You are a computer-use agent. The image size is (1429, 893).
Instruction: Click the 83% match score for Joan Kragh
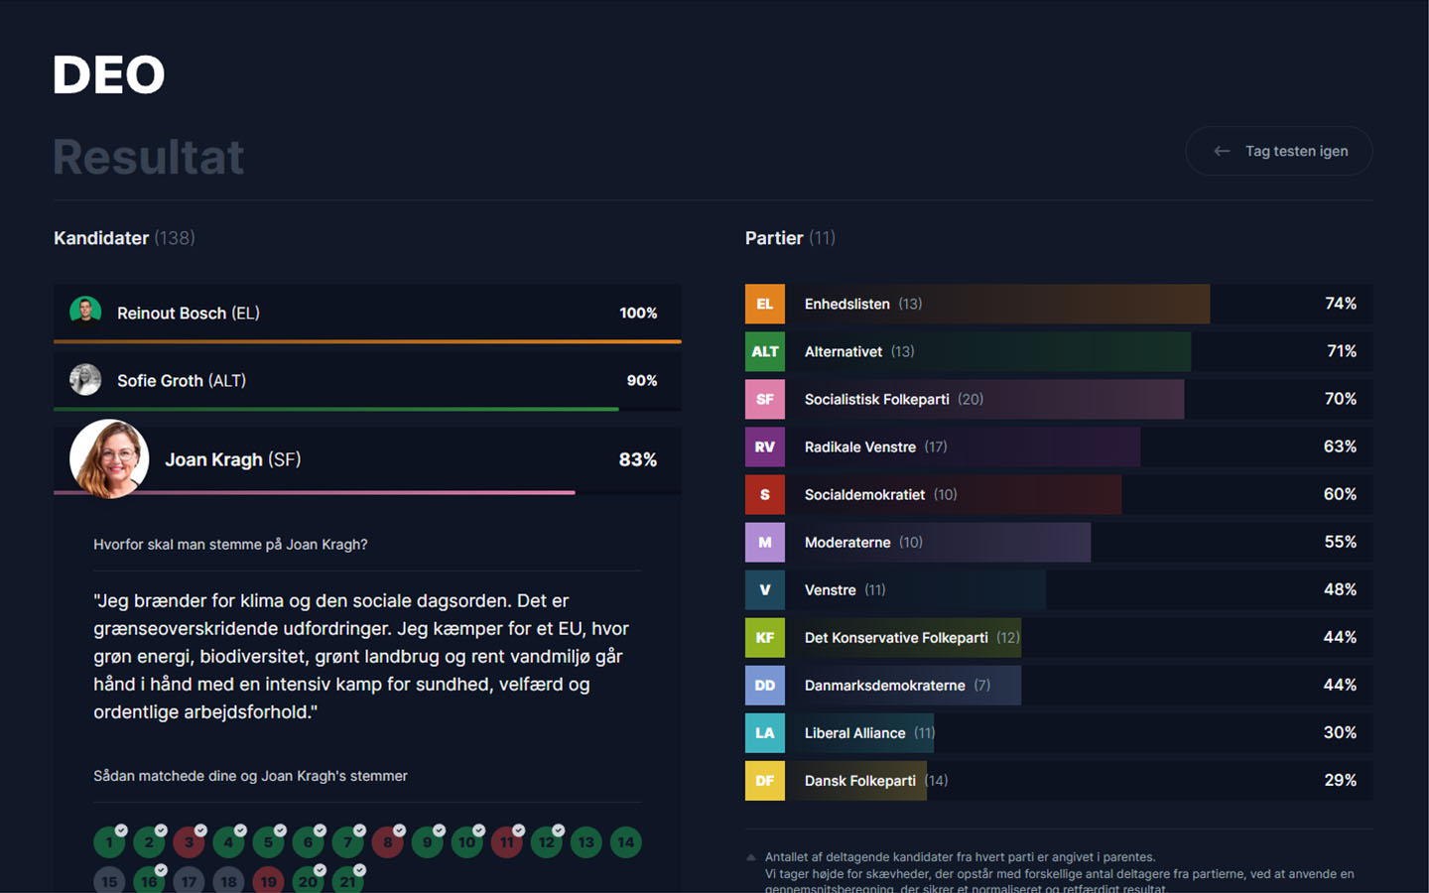click(638, 459)
